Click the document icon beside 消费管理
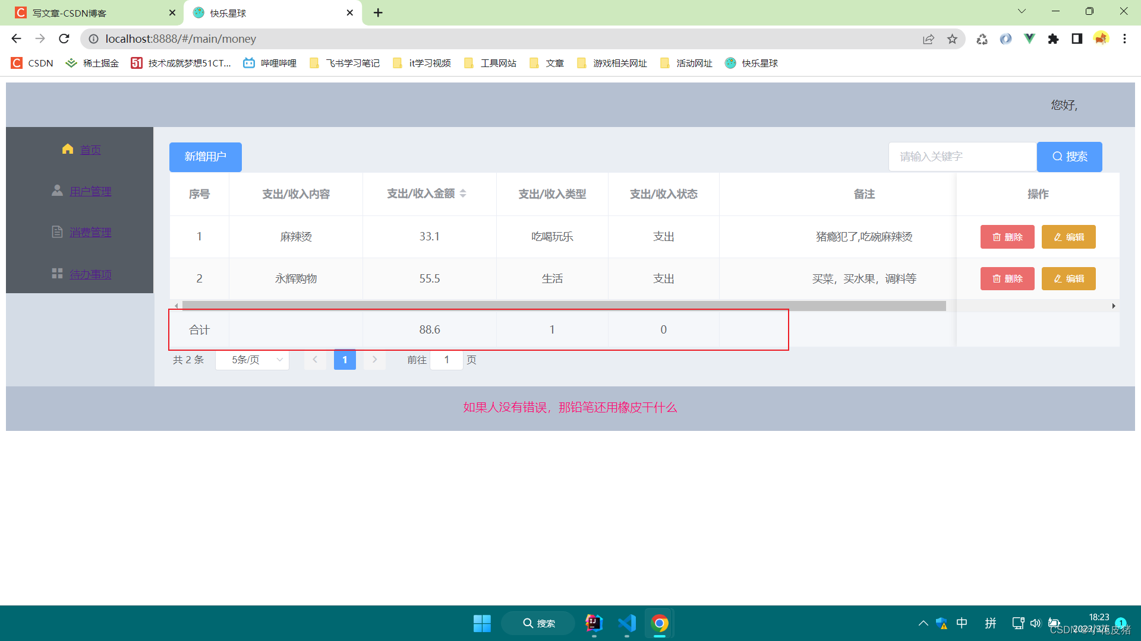This screenshot has height=641, width=1141. [57, 231]
